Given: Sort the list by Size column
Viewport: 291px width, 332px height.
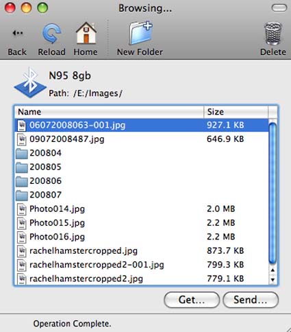Looking at the screenshot, I should pos(236,112).
